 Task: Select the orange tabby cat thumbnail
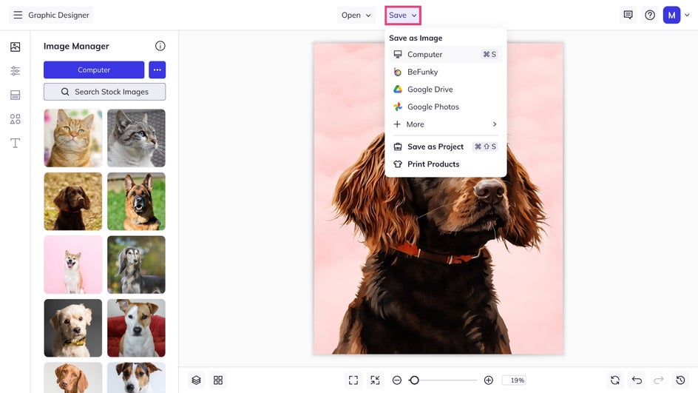[73, 138]
